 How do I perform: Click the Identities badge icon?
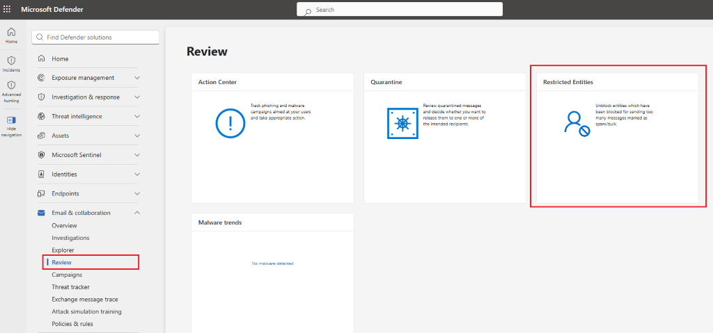pos(41,174)
